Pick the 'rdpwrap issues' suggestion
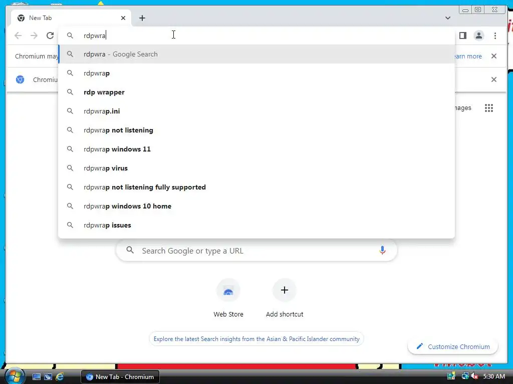This screenshot has height=384, width=513. click(x=256, y=225)
